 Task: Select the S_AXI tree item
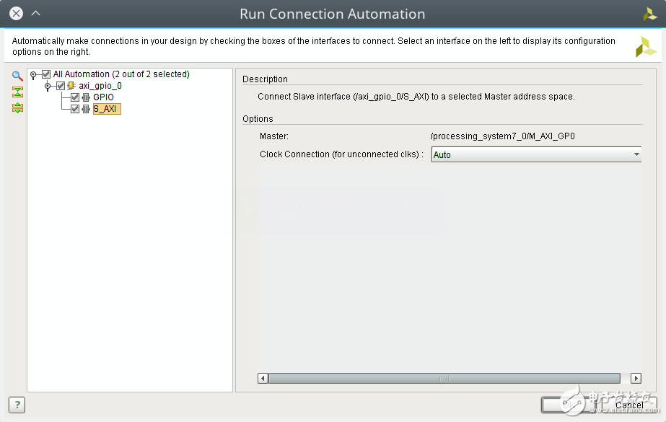pos(105,109)
